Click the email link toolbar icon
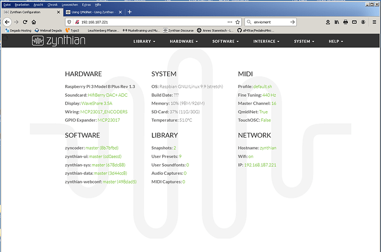Screen dimensions: 381x252 coord(354,22)
